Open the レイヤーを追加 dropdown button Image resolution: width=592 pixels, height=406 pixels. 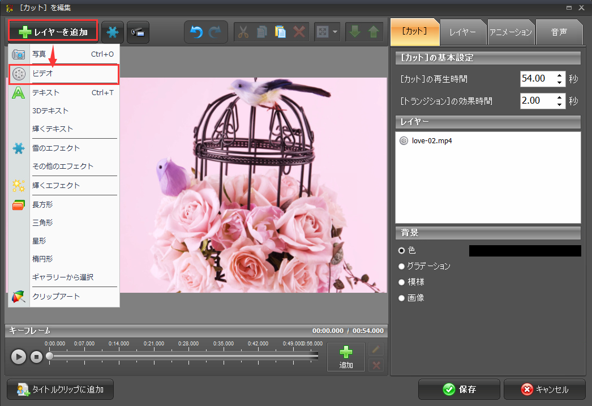53,32
